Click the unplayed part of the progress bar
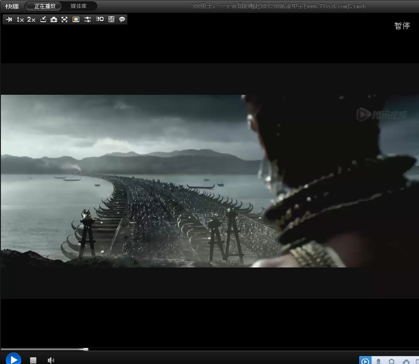The width and height of the screenshot is (419, 364). [254, 349]
